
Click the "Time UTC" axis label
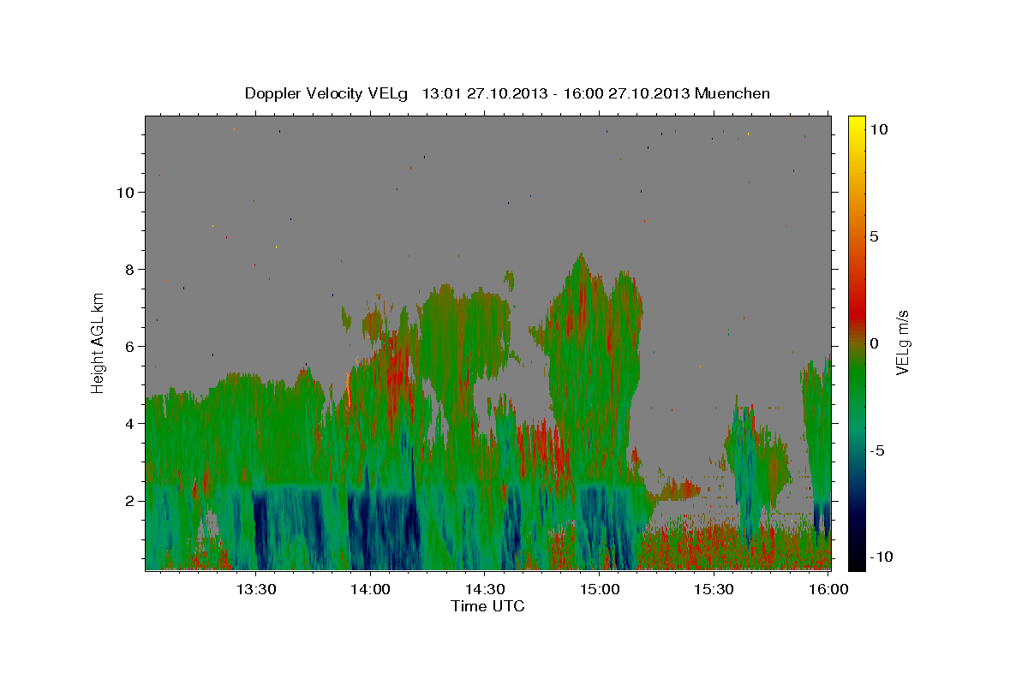tap(487, 606)
